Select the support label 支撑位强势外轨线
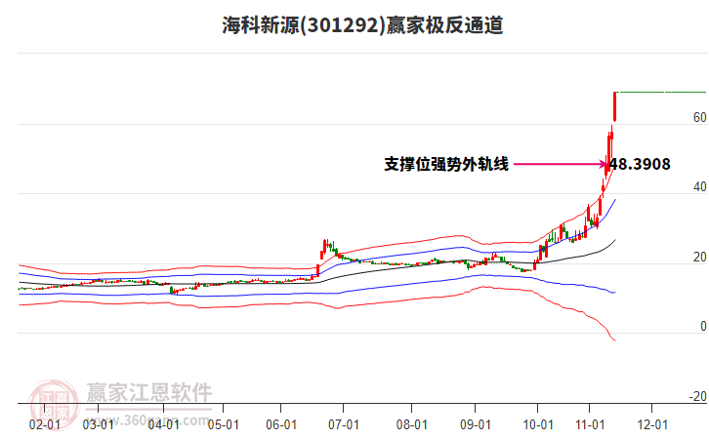Viewport: 709px width, 439px height. (x=446, y=164)
